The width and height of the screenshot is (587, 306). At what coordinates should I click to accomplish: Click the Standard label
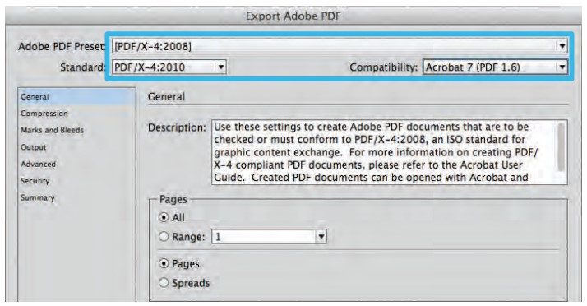click(82, 67)
